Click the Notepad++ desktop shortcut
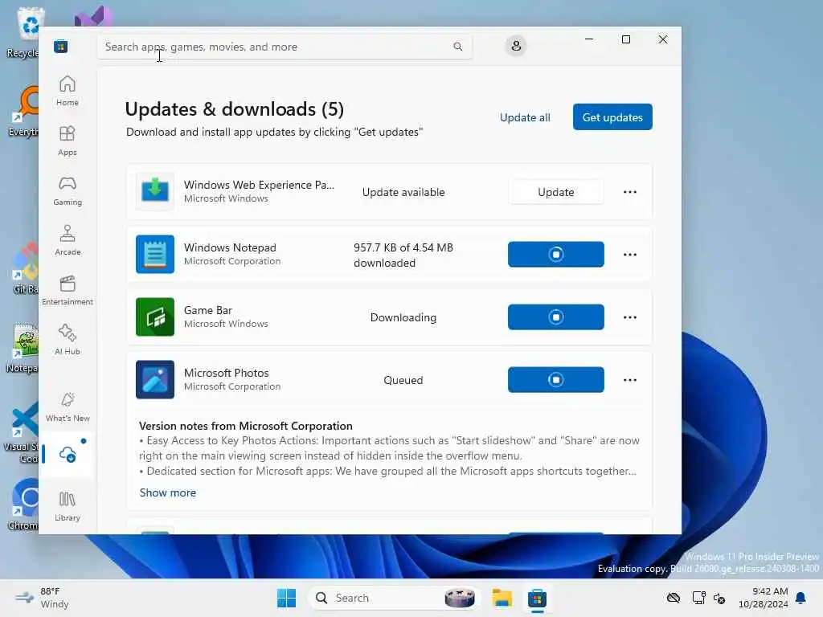The height and width of the screenshot is (617, 823). pos(24,348)
